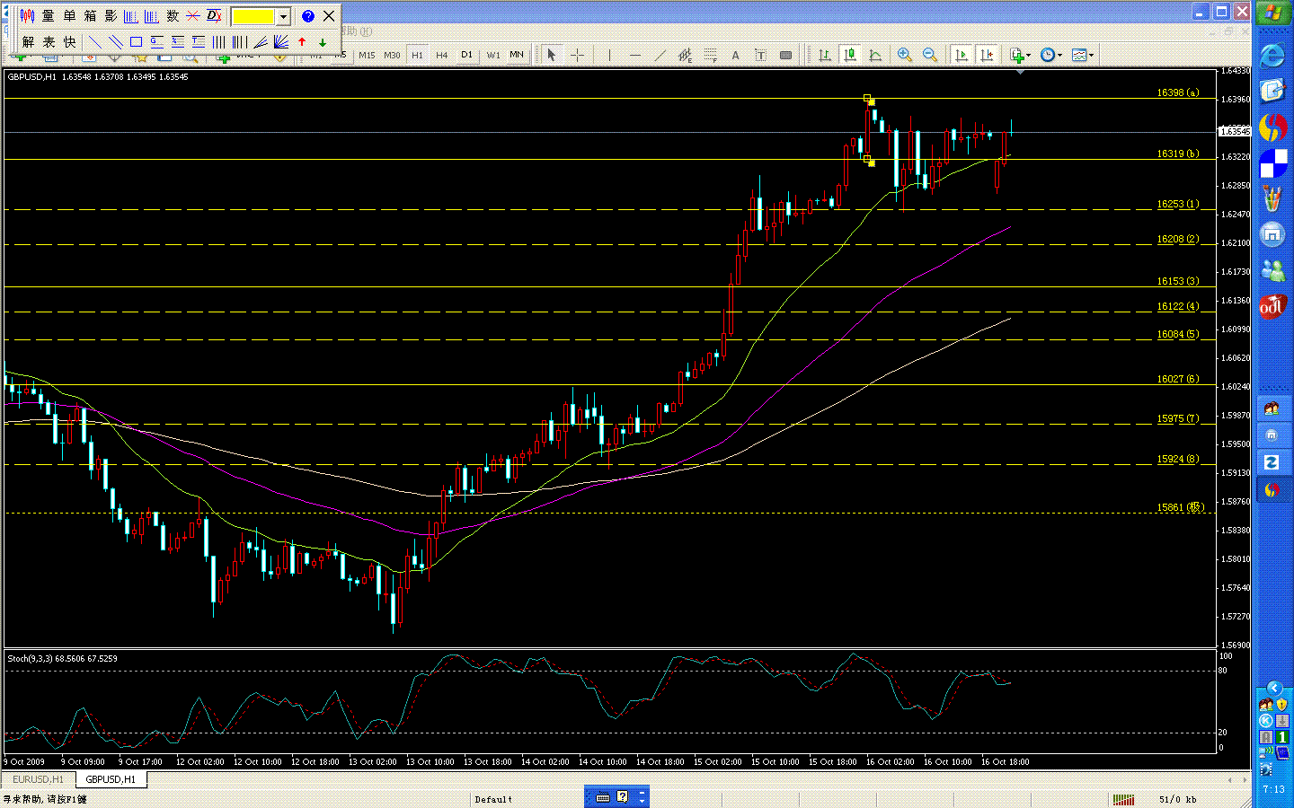The width and height of the screenshot is (1294, 808).
Task: Click the Default profile in status bar
Action: [x=493, y=799]
